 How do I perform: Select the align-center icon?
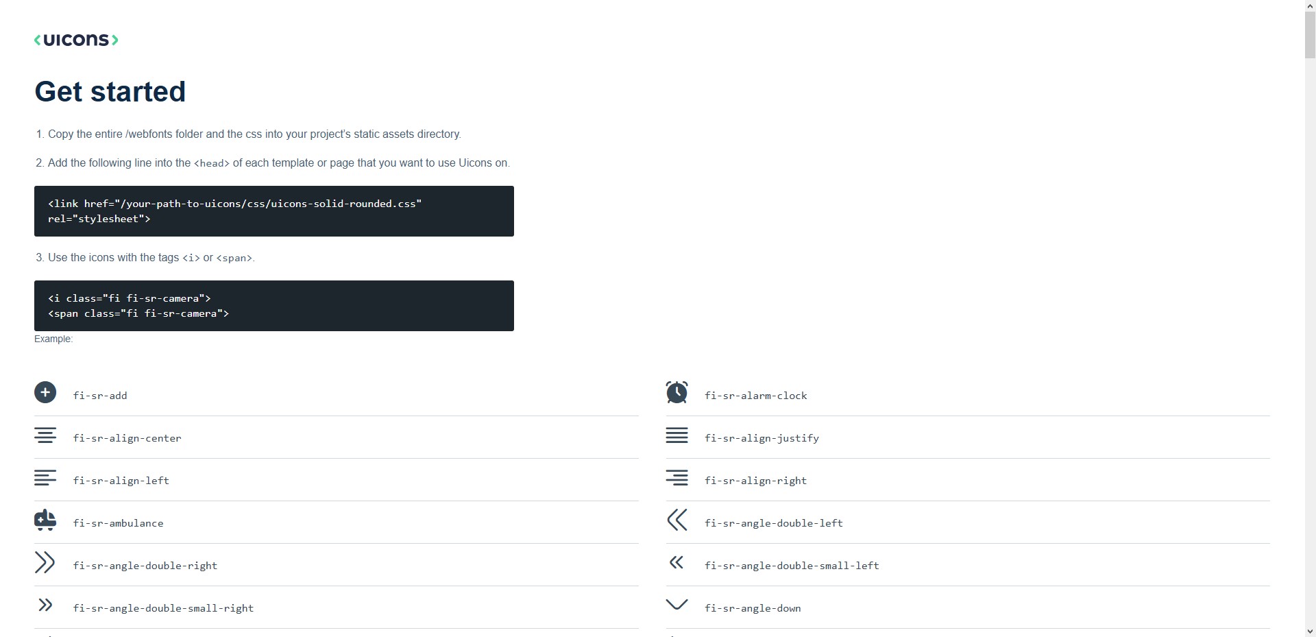(45, 435)
